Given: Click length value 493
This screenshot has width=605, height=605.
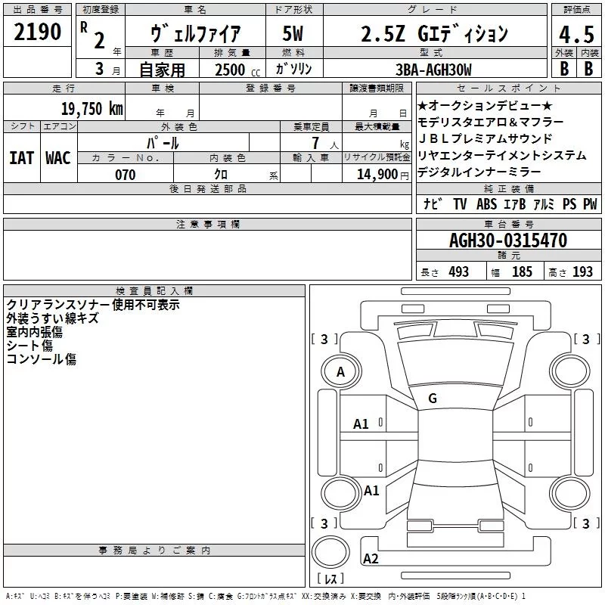Looking at the screenshot, I should (459, 271).
